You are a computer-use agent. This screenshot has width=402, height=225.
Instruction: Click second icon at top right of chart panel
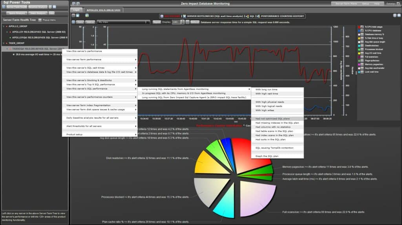point(399,16)
